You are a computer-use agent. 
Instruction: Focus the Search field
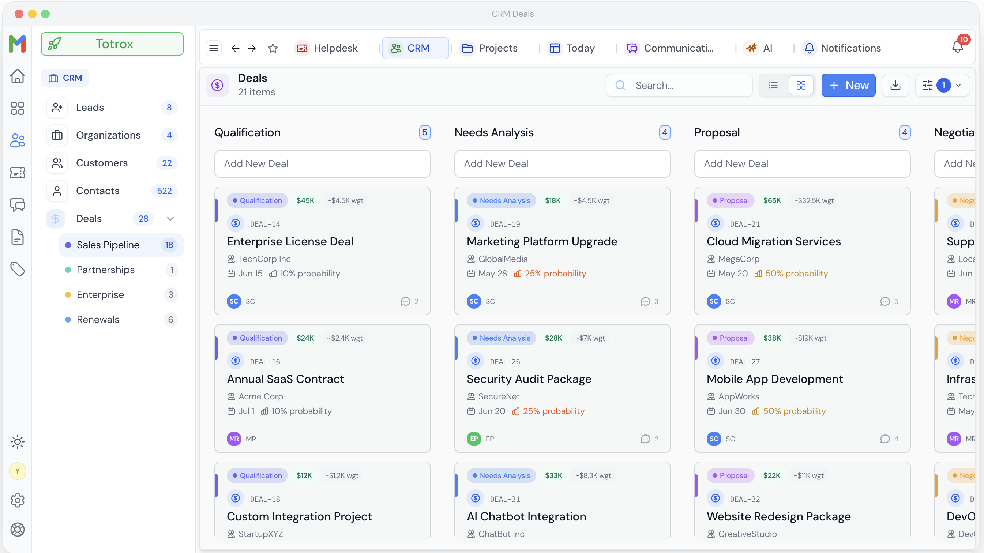(679, 85)
